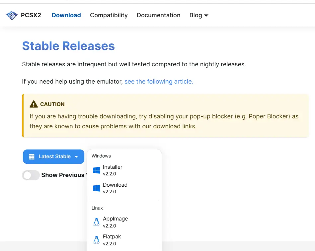Click the Windows icon beside Download
The width and height of the screenshot is (315, 251).
tap(97, 188)
